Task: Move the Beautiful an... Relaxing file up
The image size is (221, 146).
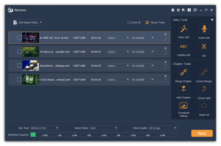Action: tap(165, 65)
